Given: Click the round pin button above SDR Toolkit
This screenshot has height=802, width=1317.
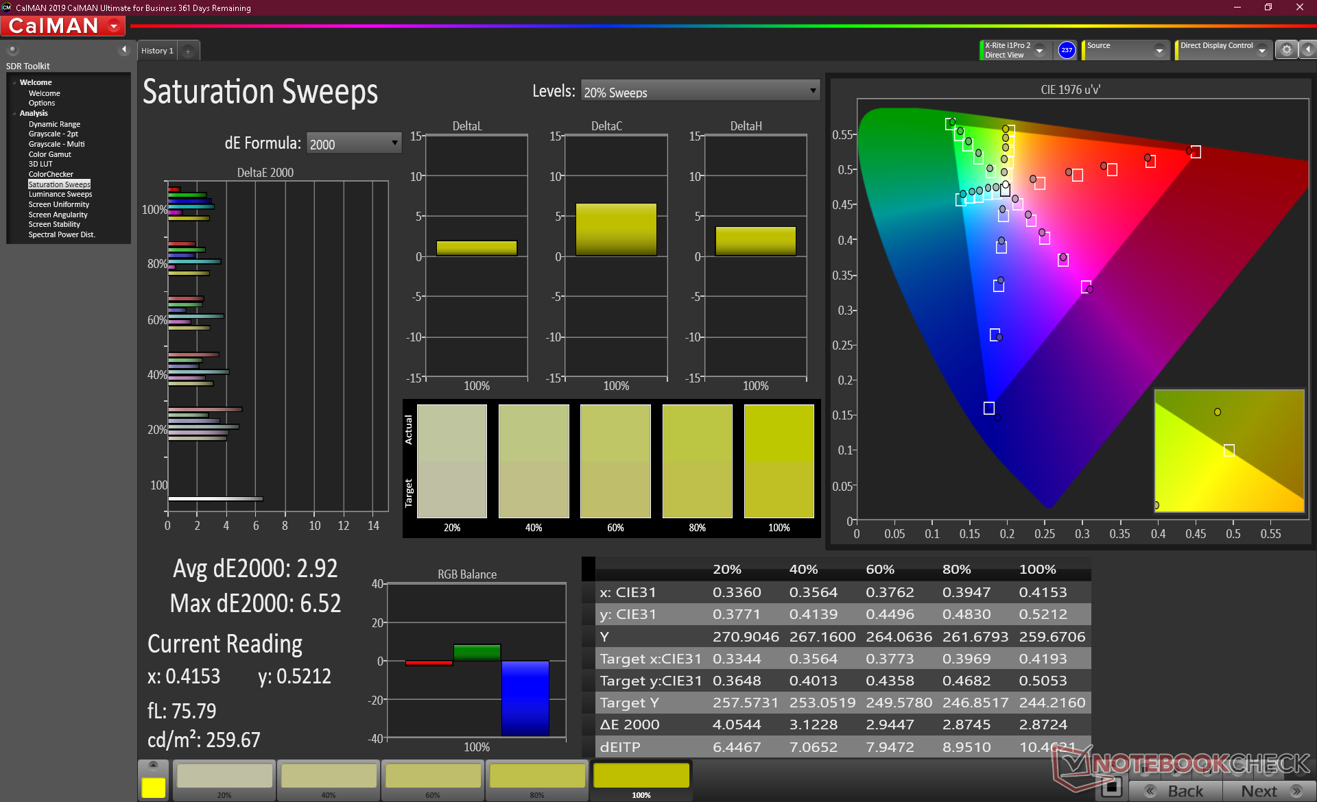Looking at the screenshot, I should coord(12,49).
